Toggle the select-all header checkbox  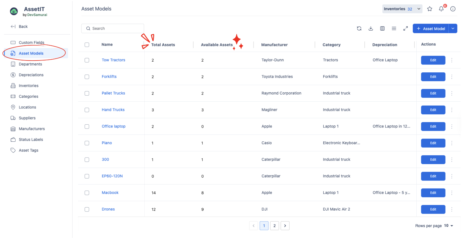(87, 45)
